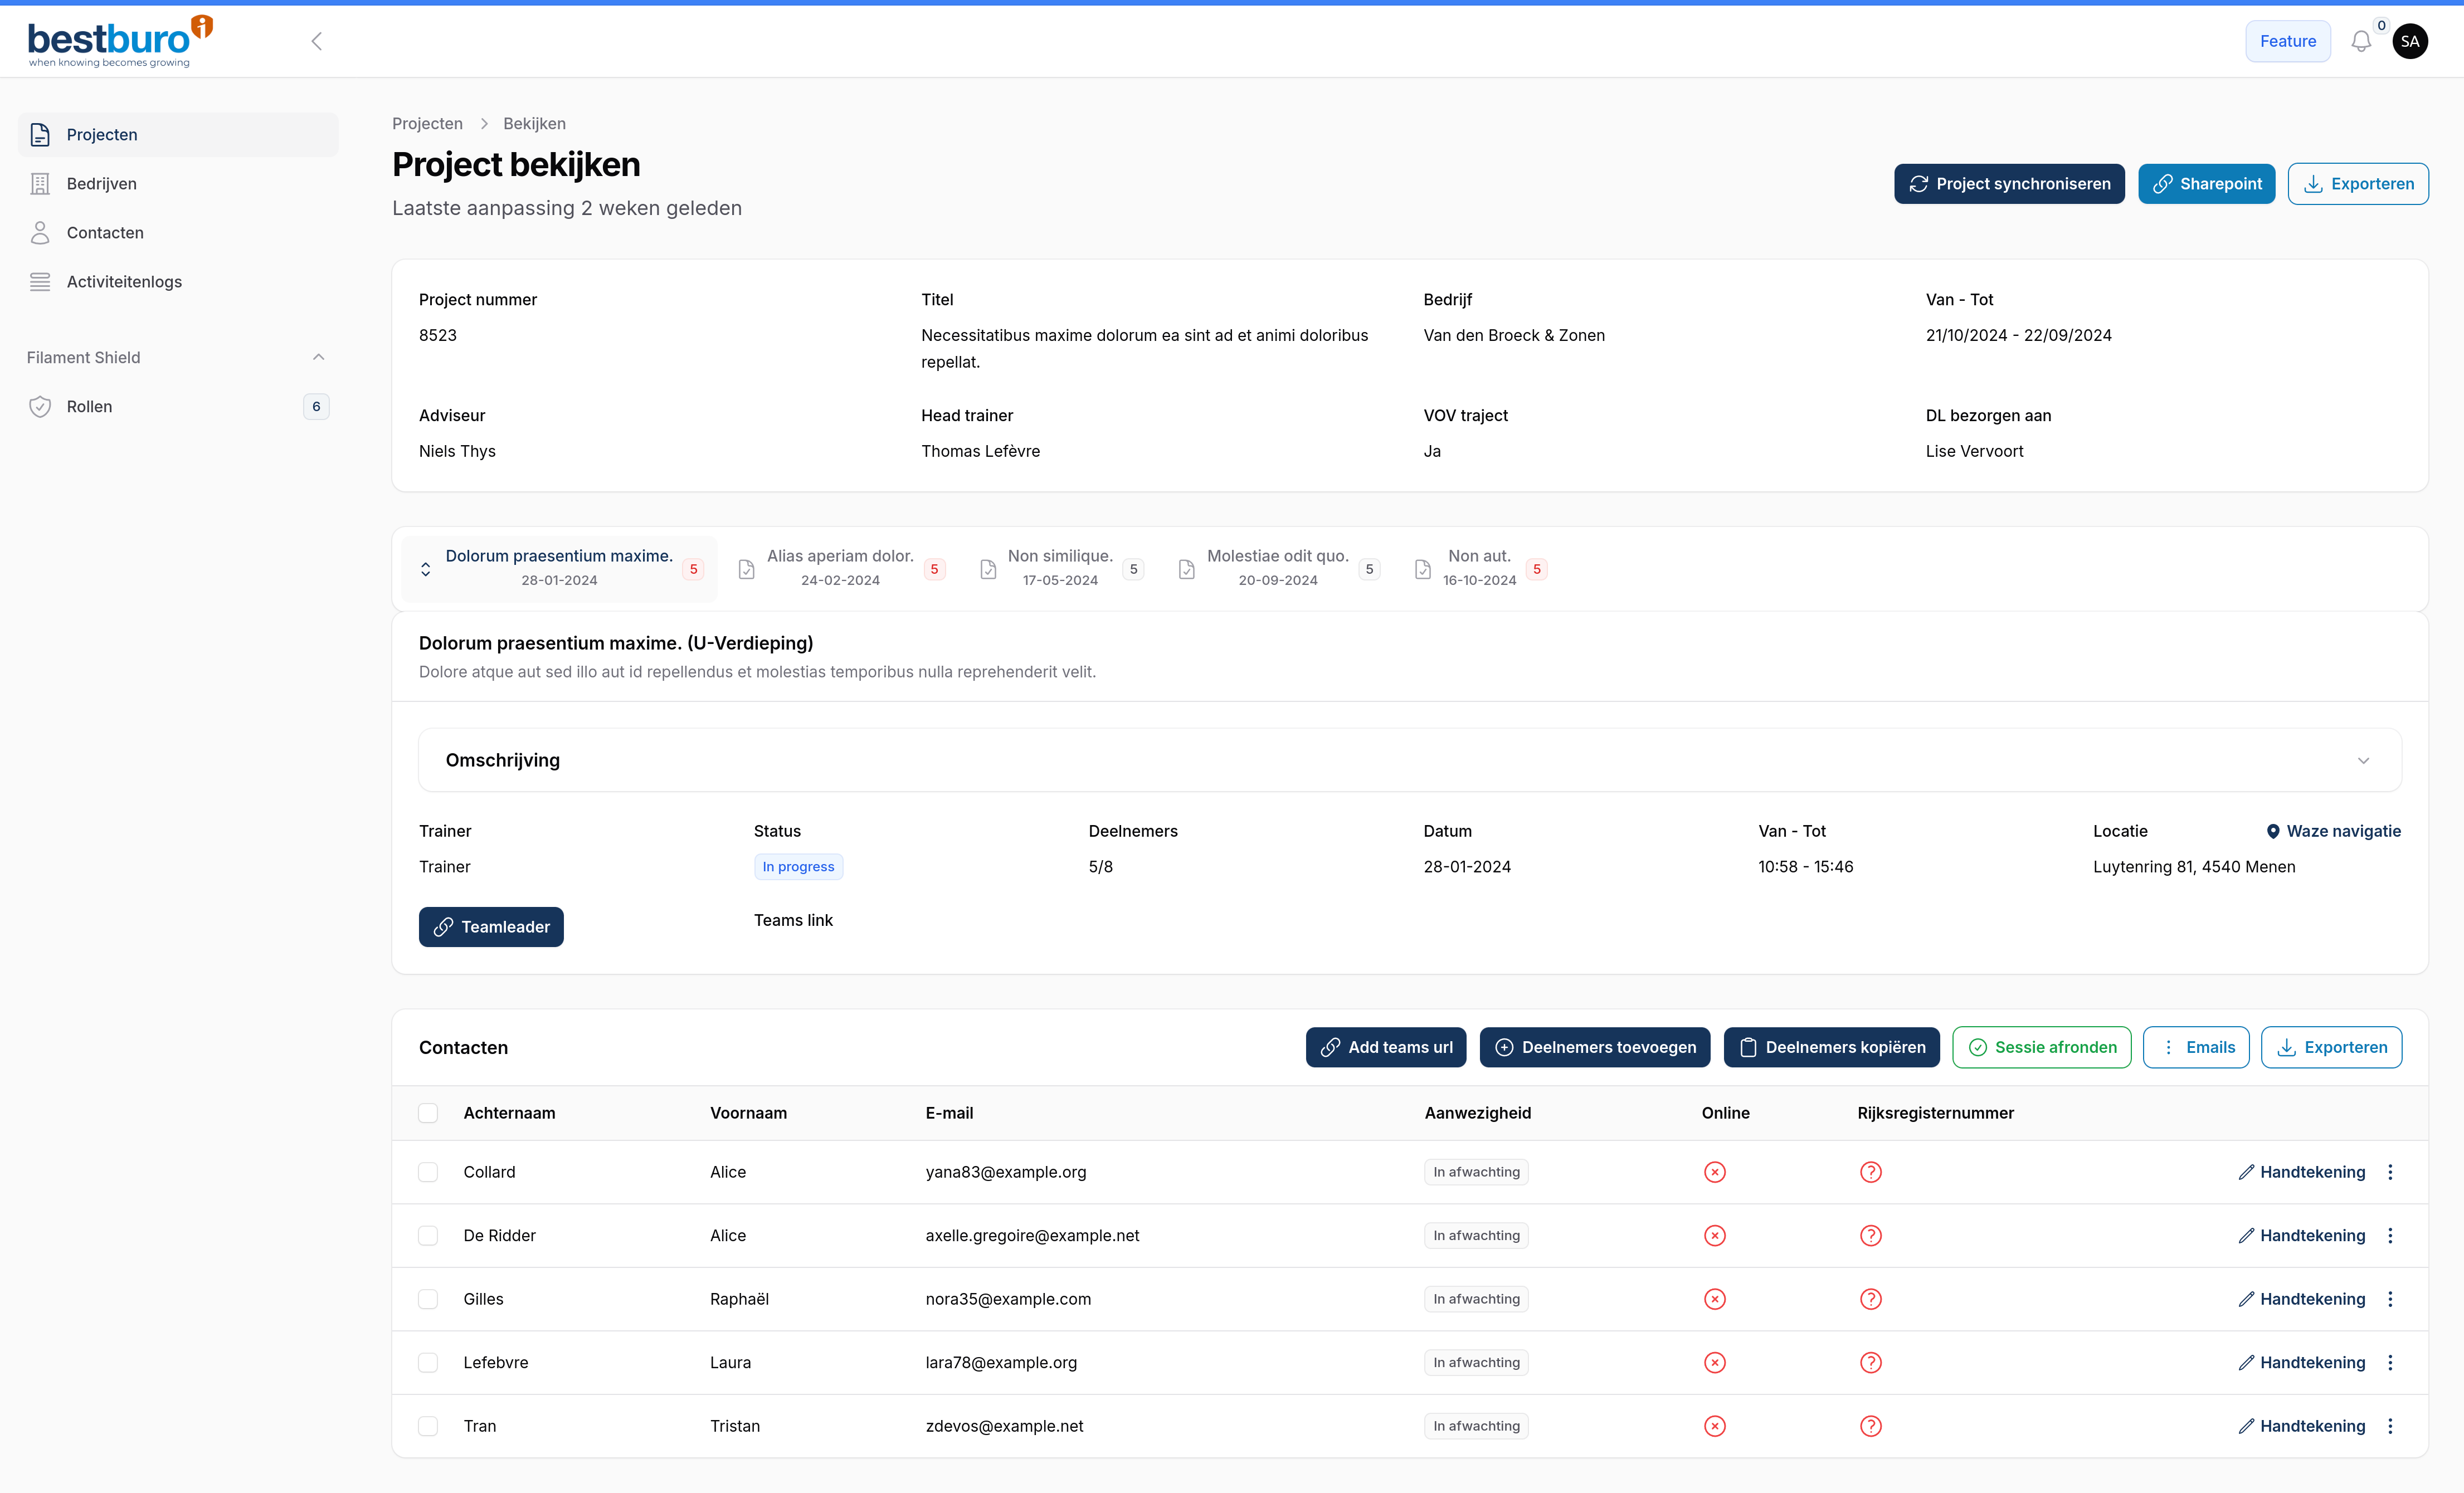Open the SA user avatar menu
Image resolution: width=2464 pixels, height=1493 pixels.
coord(2410,41)
